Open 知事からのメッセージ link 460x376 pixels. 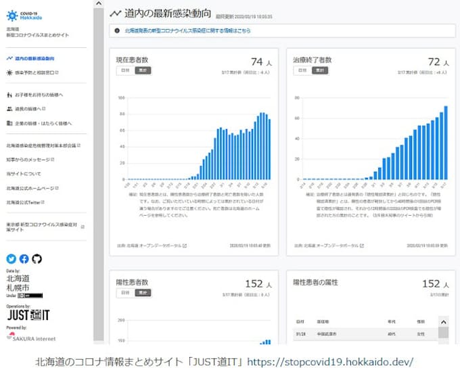point(34,159)
